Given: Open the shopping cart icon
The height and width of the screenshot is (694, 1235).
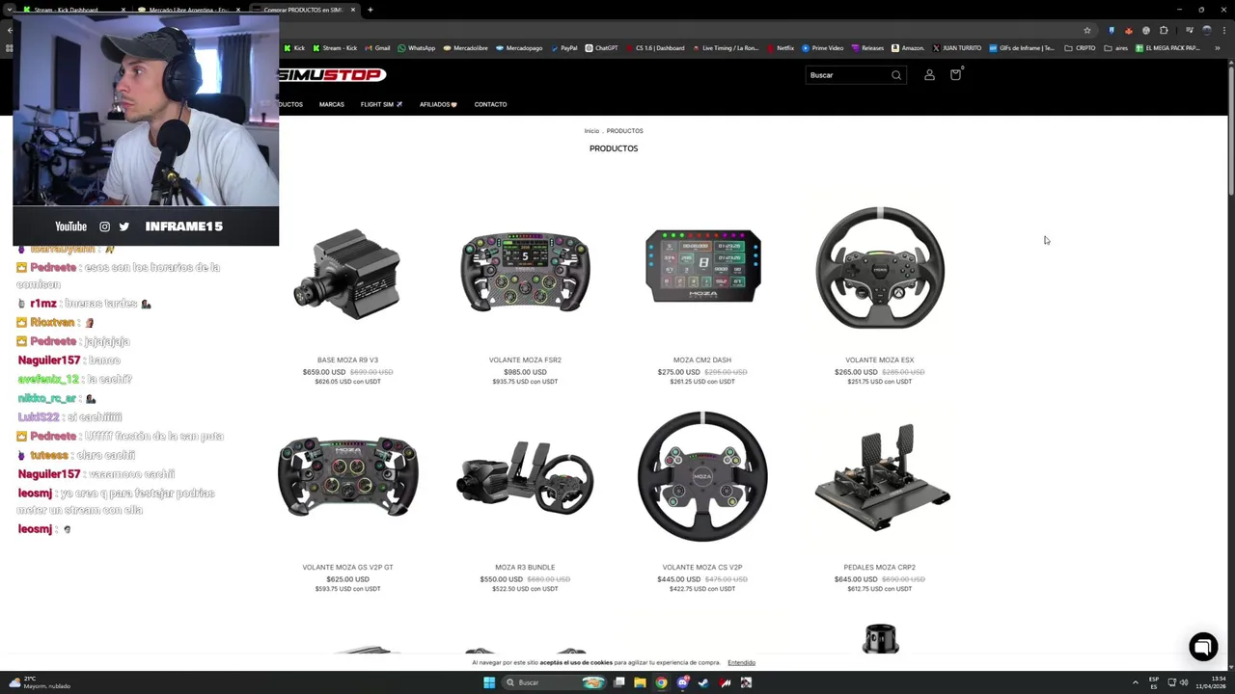Looking at the screenshot, I should [x=955, y=74].
